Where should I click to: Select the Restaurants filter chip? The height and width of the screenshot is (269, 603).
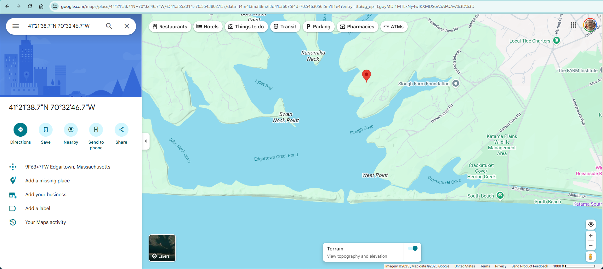[x=170, y=27]
